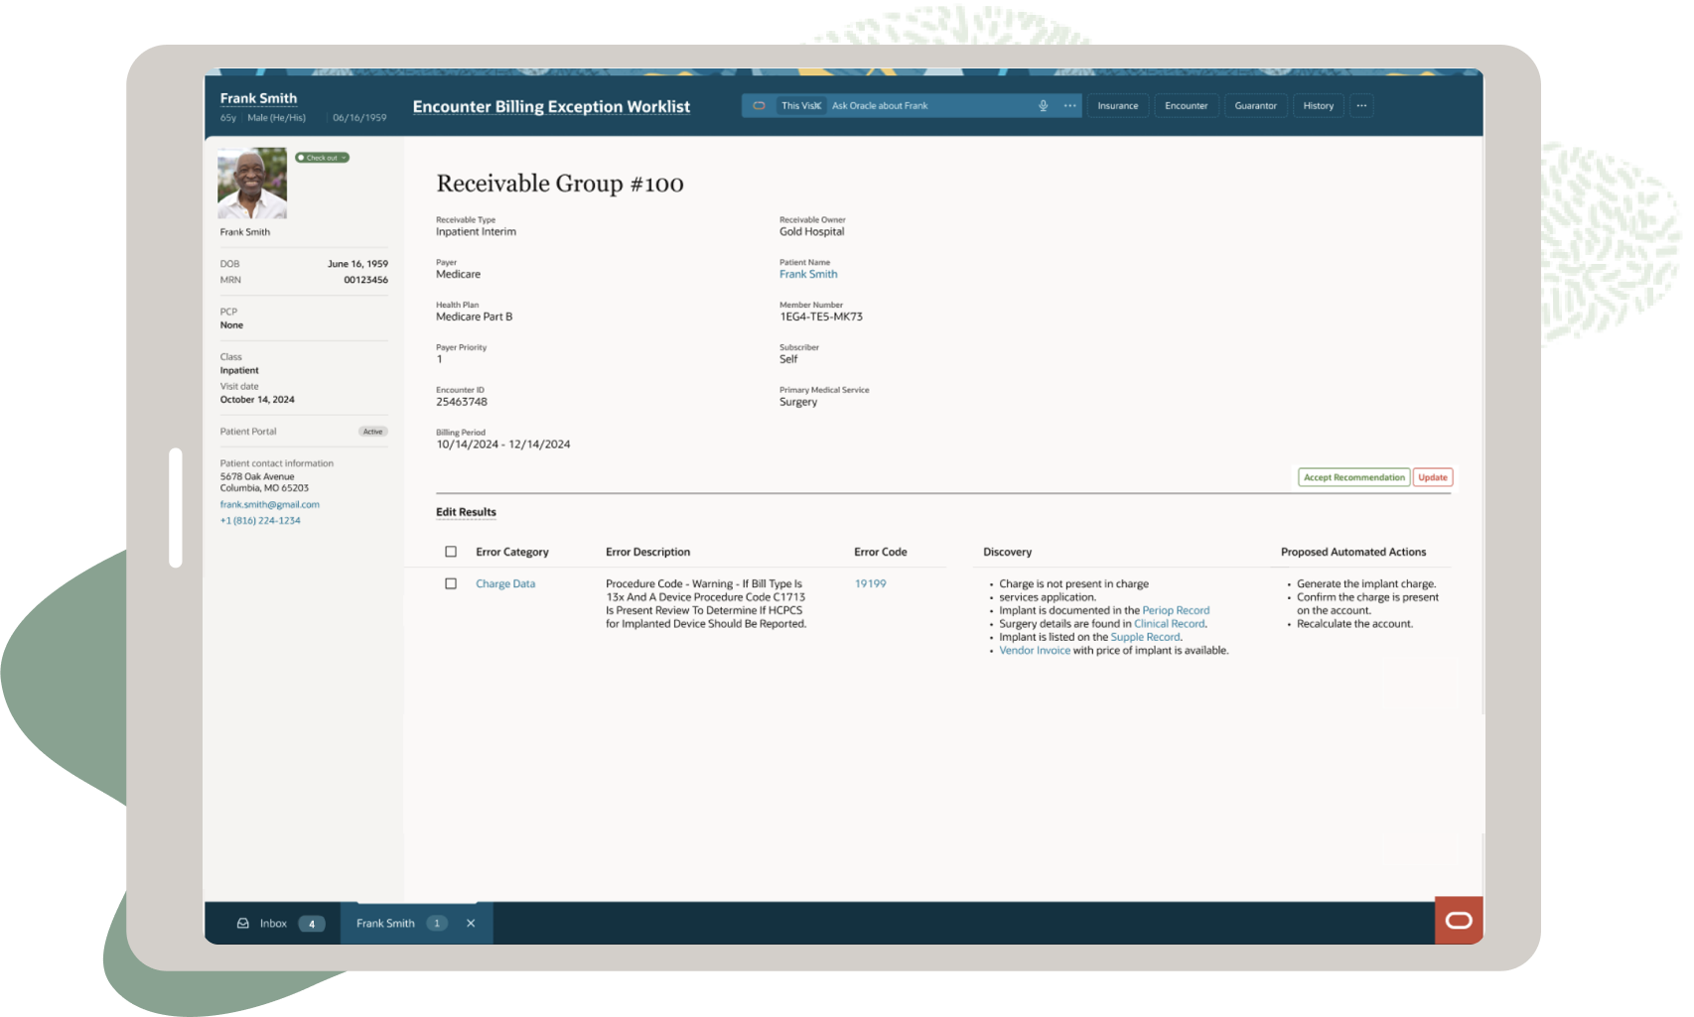This screenshot has width=1694, height=1017.
Task: Click the billing period 10/14/2024 - 12/14/2024
Action: pyautogui.click(x=503, y=445)
